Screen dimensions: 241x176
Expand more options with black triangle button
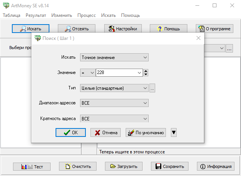click(174, 132)
